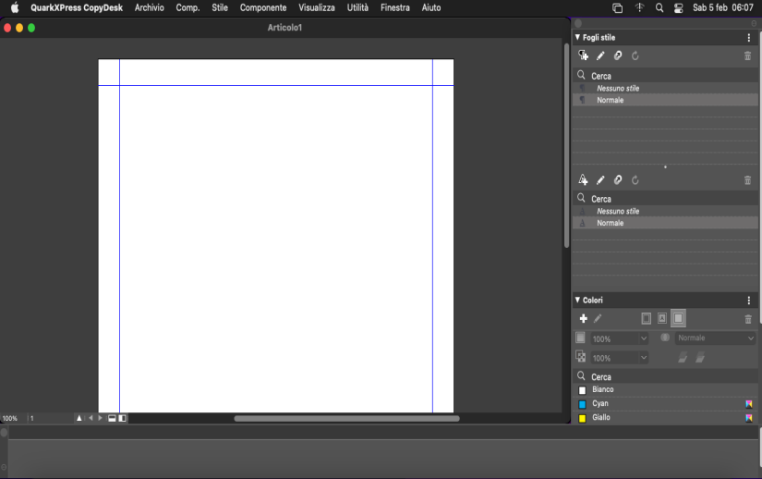Toggle background color button in Colori
Screen dimensions: 762x479
point(679,318)
